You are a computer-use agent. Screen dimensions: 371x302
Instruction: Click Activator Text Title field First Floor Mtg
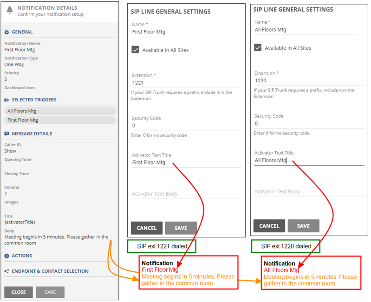coord(187,163)
